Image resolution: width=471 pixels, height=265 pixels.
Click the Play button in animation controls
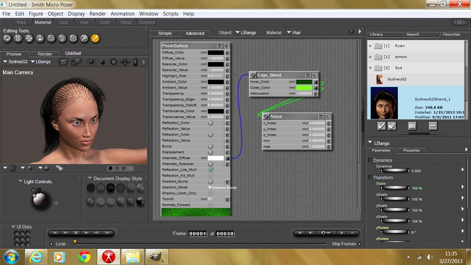point(86,233)
